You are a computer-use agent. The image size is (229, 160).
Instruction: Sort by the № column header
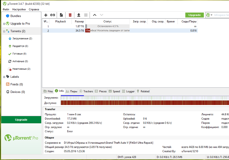click(46, 22)
